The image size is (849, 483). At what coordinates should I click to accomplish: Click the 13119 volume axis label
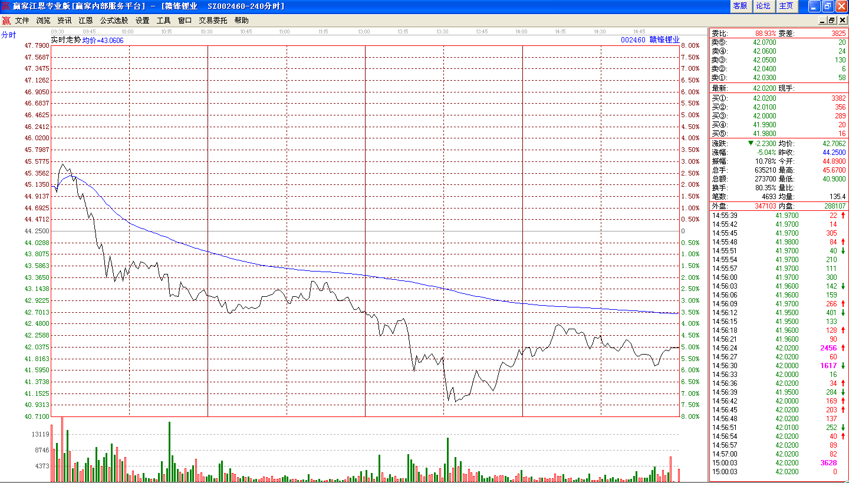pos(40,434)
